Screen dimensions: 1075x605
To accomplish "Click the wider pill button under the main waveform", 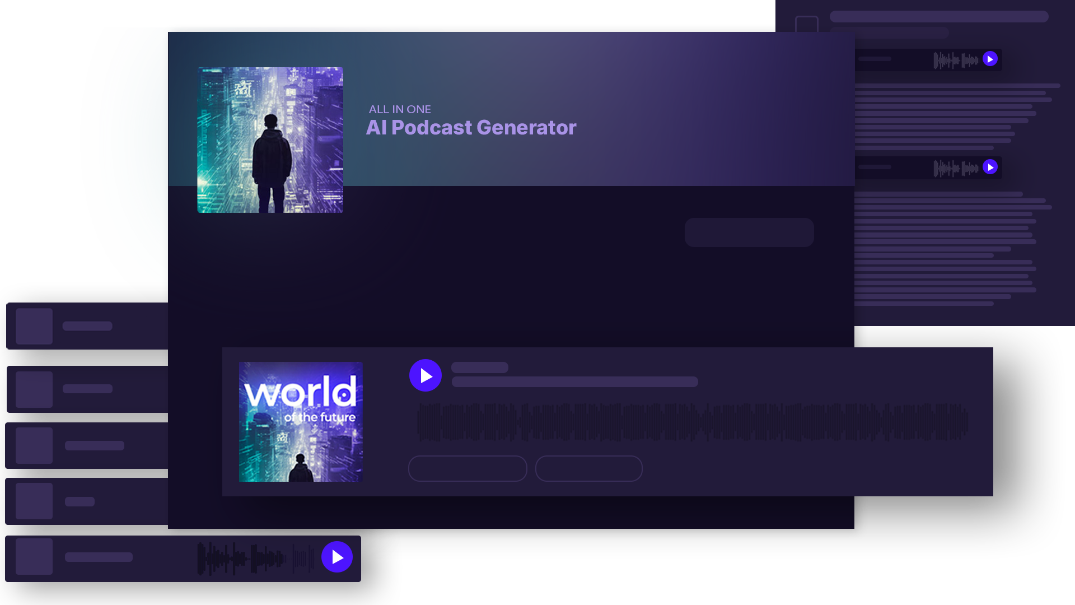I will [x=468, y=468].
